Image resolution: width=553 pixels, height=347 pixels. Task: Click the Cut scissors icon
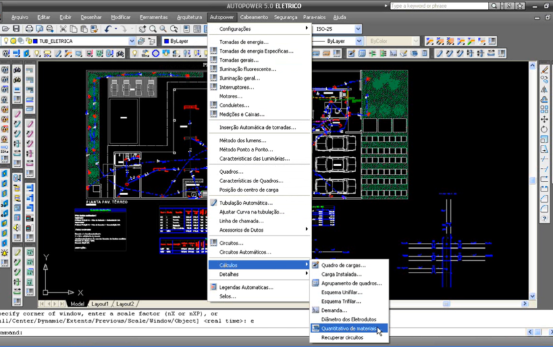63,29
